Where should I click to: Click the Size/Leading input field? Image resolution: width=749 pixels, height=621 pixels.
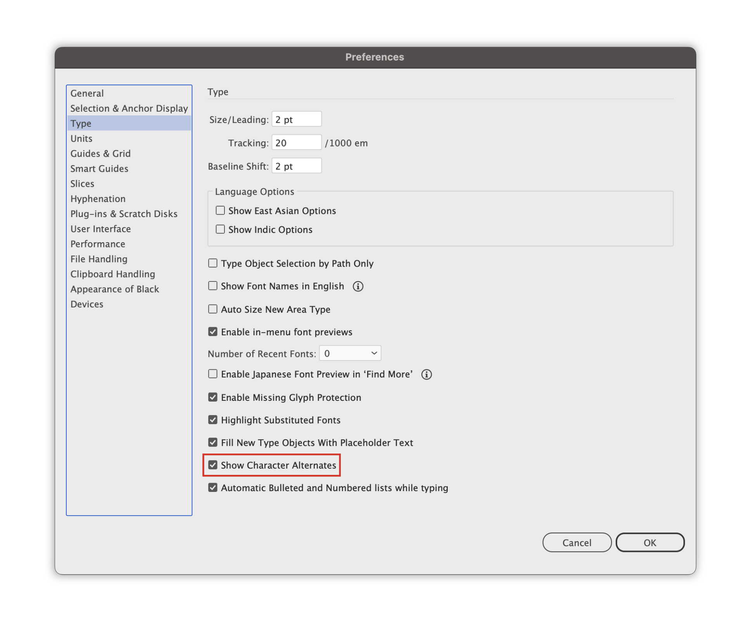tap(297, 119)
